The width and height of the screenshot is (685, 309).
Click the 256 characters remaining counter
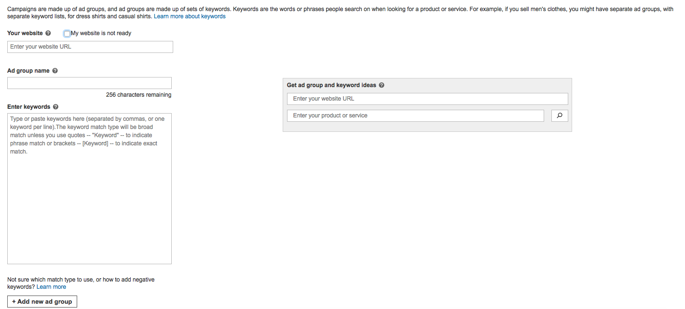point(138,95)
